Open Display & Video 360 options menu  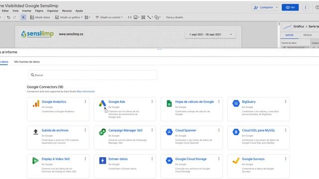[x=85, y=159]
